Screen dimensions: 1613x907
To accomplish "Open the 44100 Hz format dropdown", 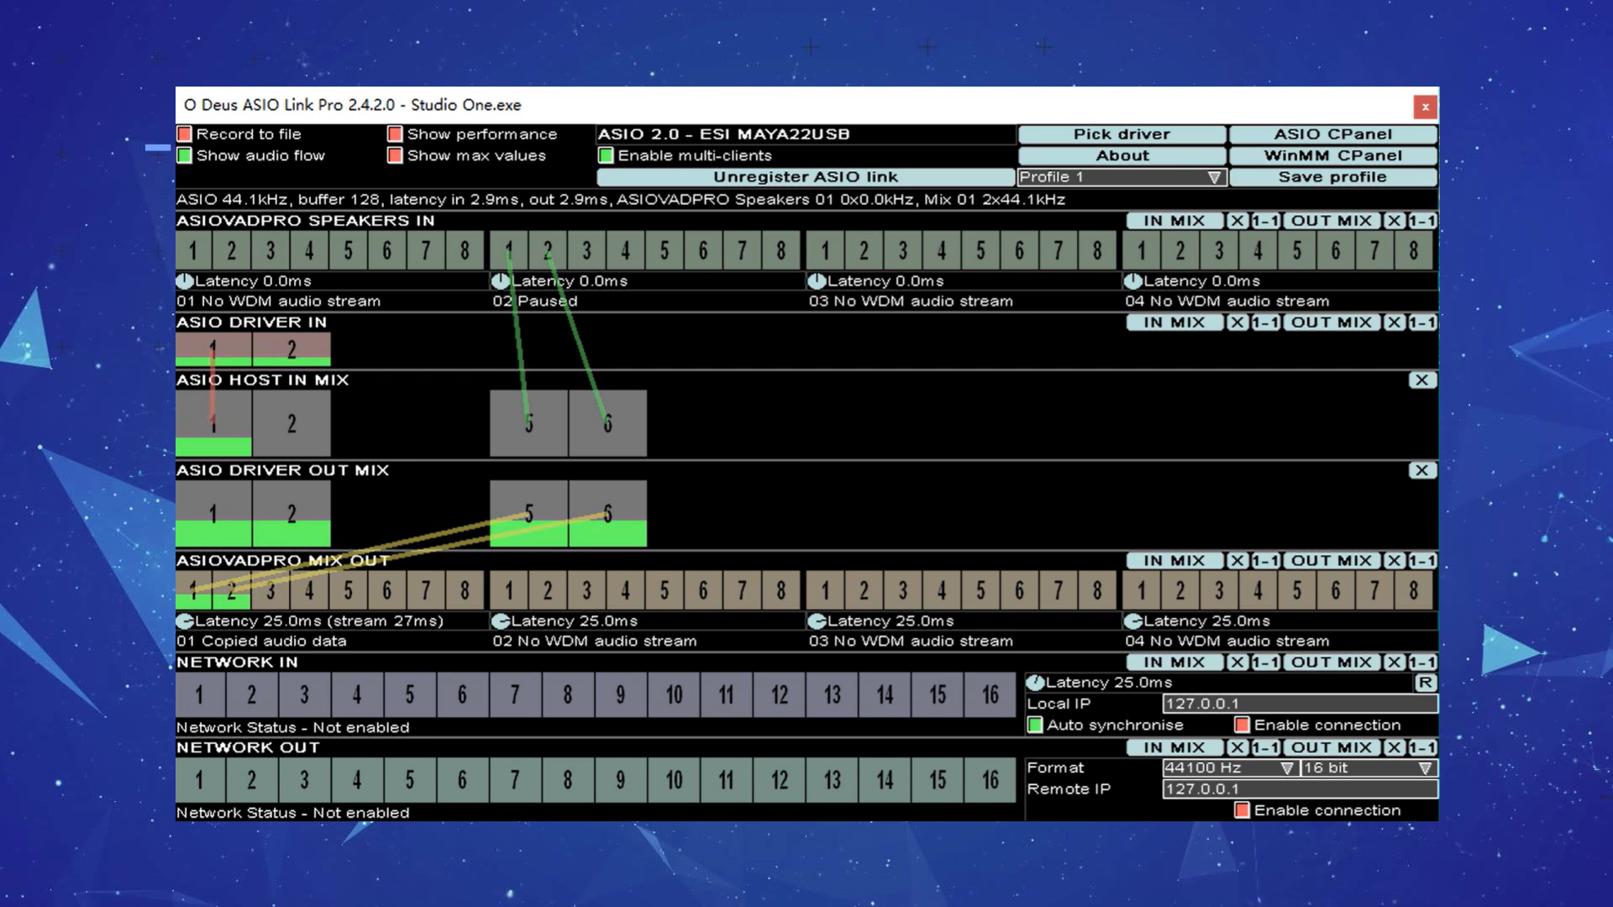I will 1230,768.
